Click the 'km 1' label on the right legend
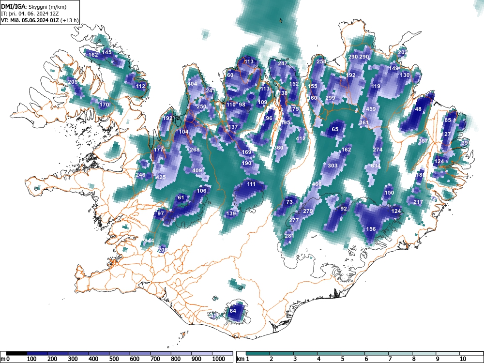Screen dimensions: 484x363 (243, 359)
